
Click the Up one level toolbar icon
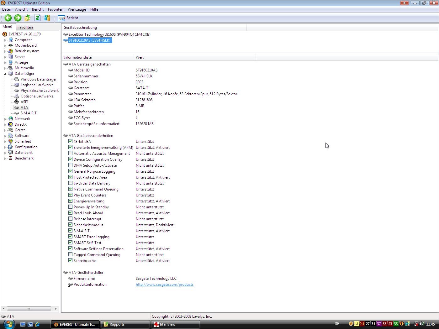(28, 18)
